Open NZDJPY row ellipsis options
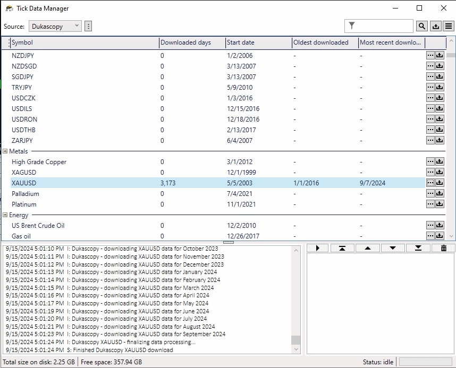This screenshot has height=368, width=456. click(430, 55)
